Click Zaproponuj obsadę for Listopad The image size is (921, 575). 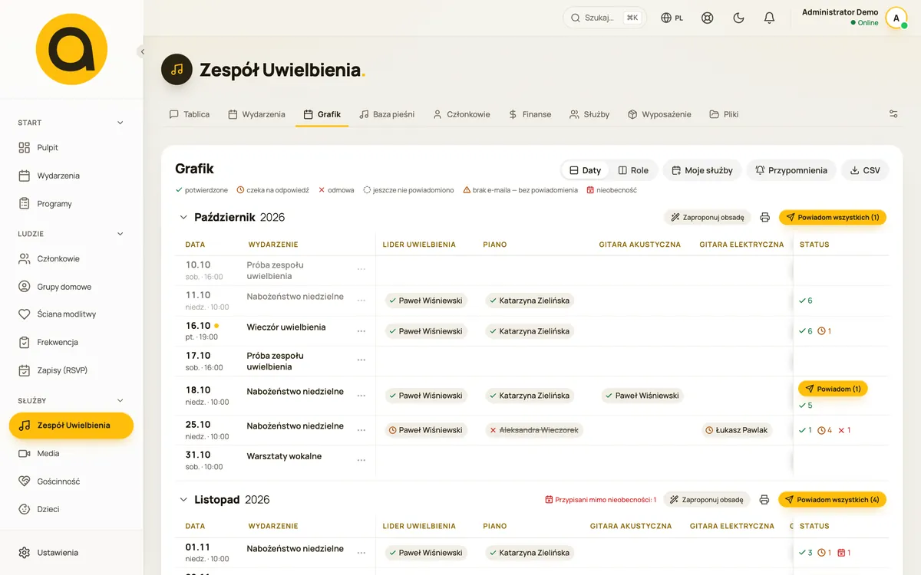(706, 500)
